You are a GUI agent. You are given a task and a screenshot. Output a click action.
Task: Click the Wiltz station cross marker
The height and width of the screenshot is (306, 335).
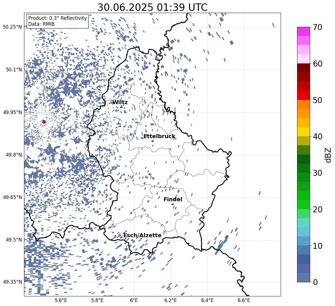(x=121, y=107)
